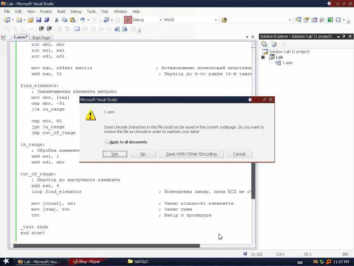Click the Previous Bookmark in Folder icon
The image size is (354, 266).
[117, 29]
